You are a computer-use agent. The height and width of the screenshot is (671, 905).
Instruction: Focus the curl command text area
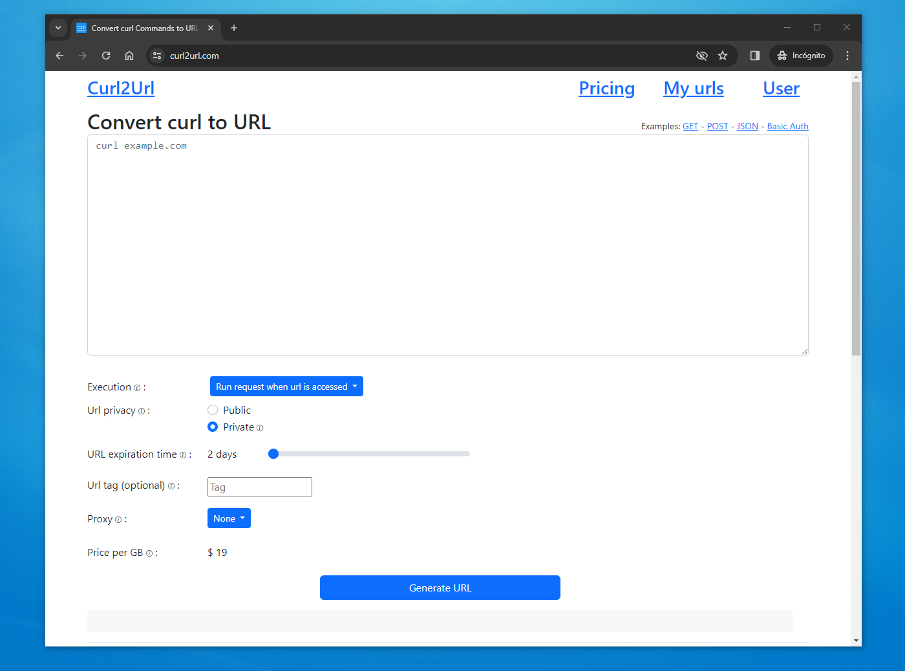pyautogui.click(x=448, y=245)
